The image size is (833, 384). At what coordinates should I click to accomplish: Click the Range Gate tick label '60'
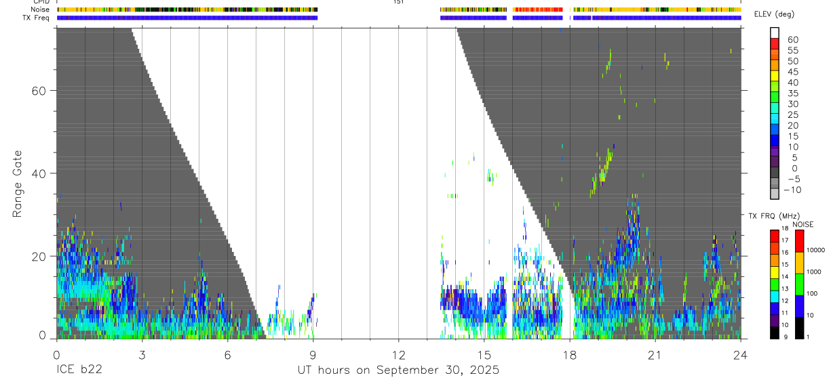coord(38,91)
